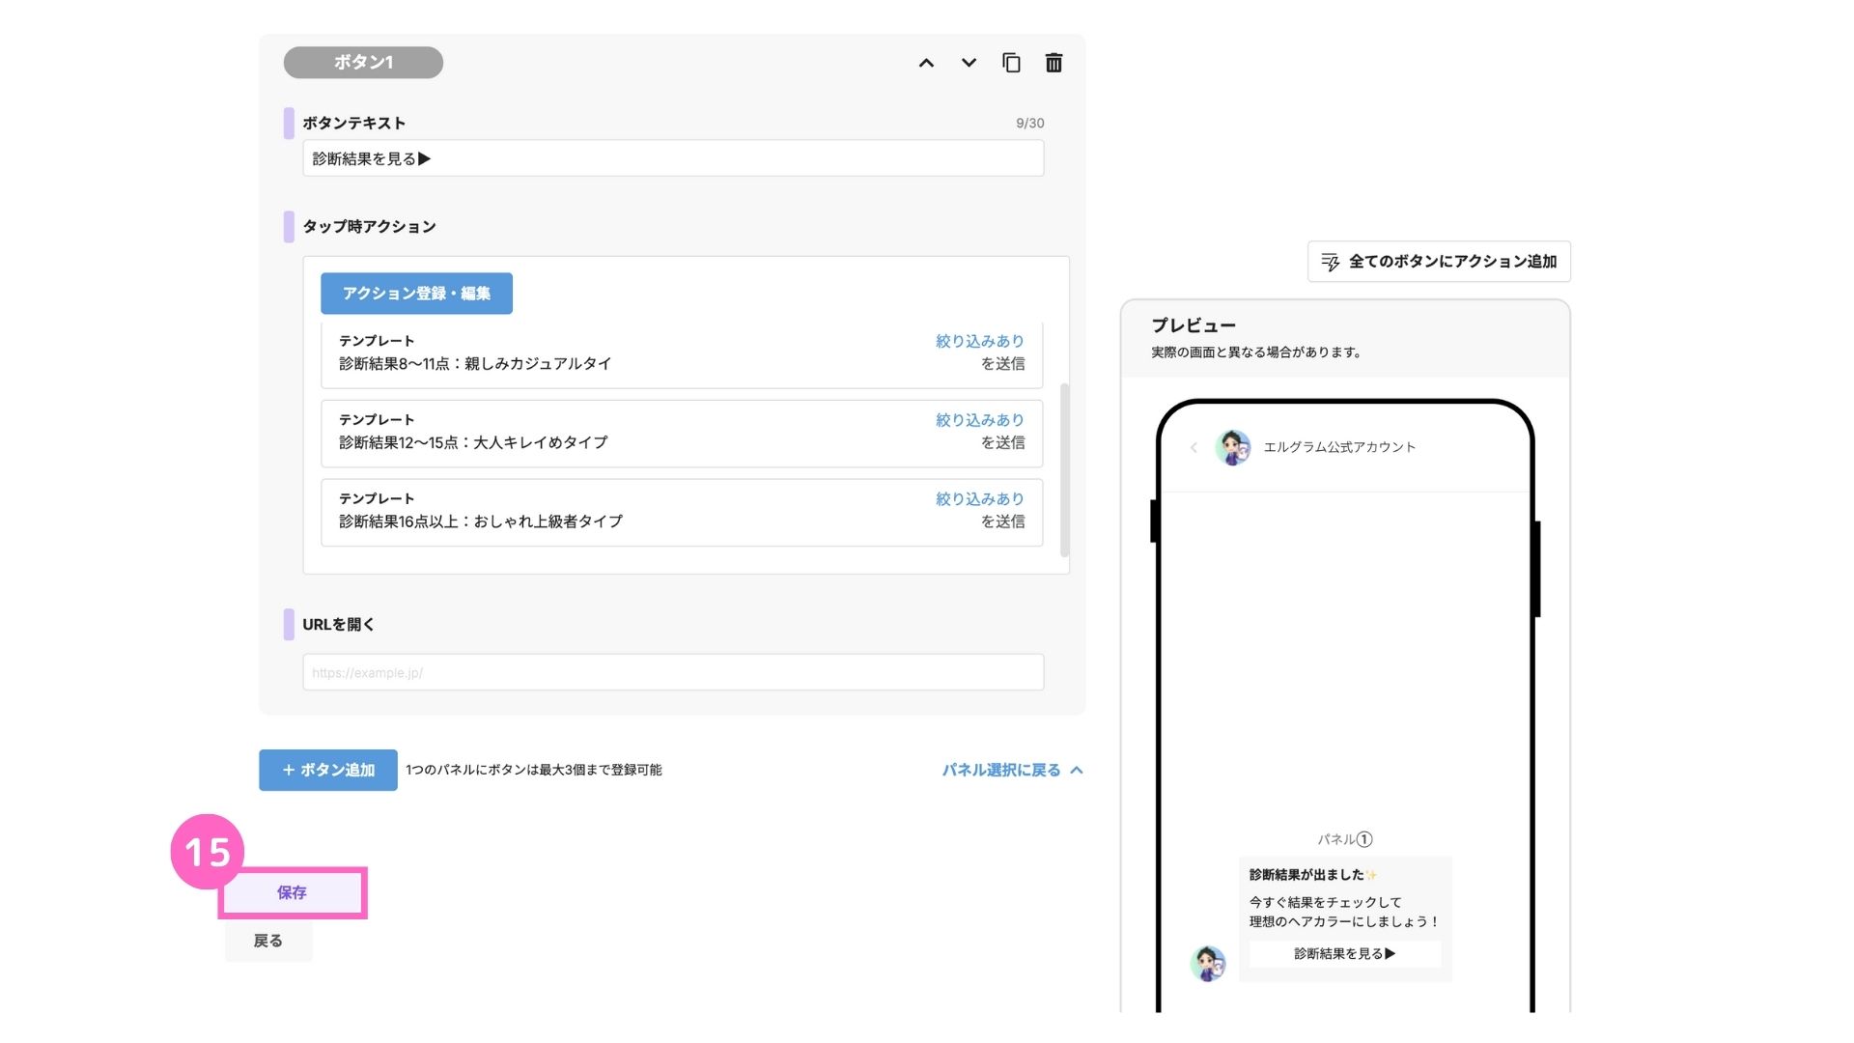Click into the ボタンテキスト input field
This screenshot has width=1854, height=1043.
[x=673, y=158]
